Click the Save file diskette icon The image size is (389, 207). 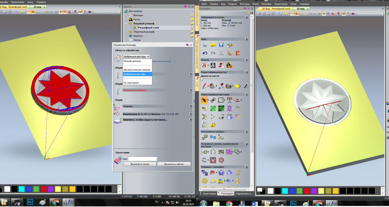(221, 45)
